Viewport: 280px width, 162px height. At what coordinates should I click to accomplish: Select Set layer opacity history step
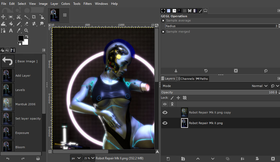coord(21,119)
